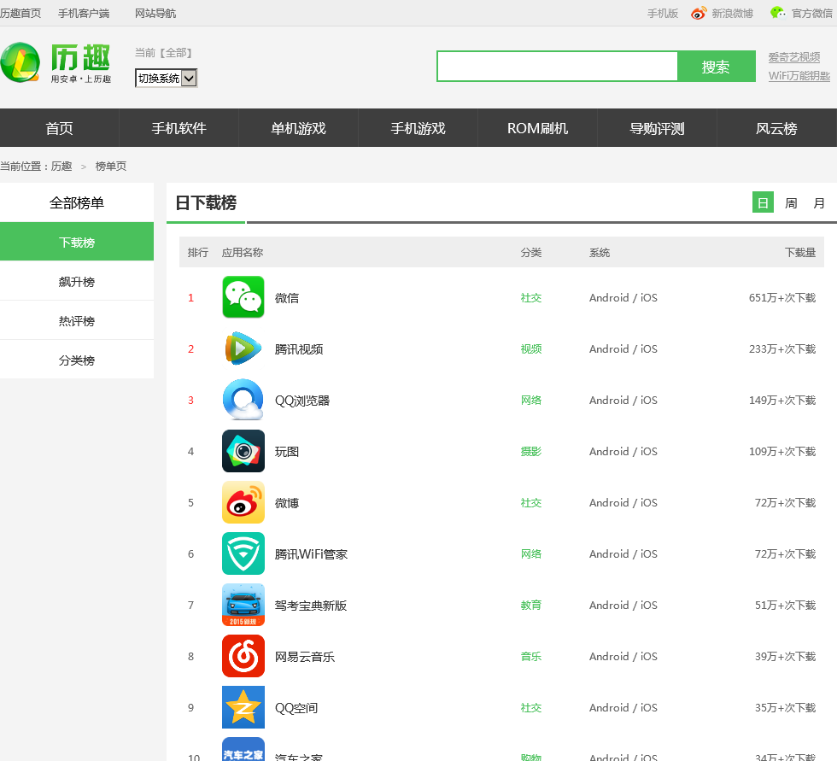This screenshot has height=761, width=837.
Task: Select 热评榜 in sidebar
Action: point(77,321)
